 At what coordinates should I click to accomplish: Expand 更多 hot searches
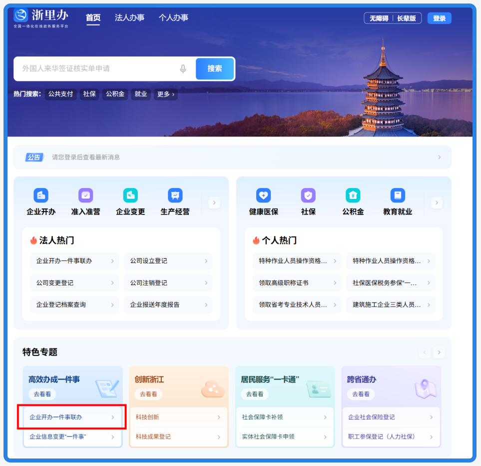[x=166, y=94]
